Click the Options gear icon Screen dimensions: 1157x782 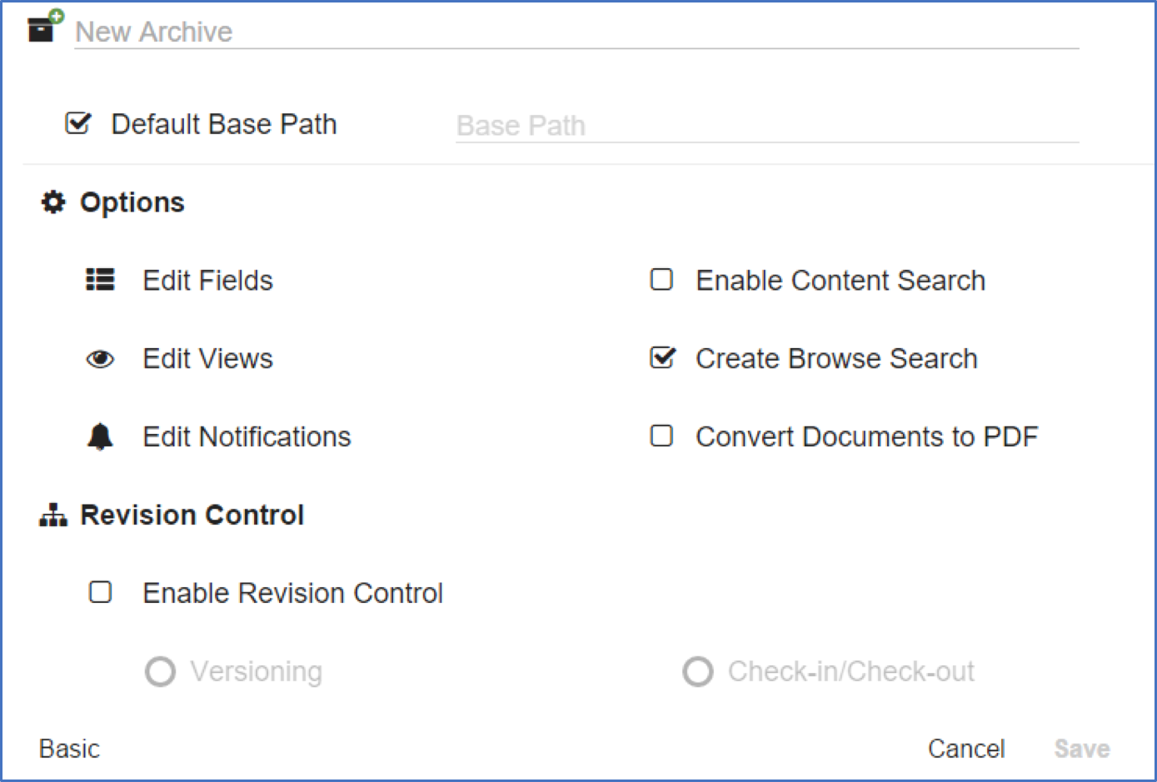tap(53, 202)
